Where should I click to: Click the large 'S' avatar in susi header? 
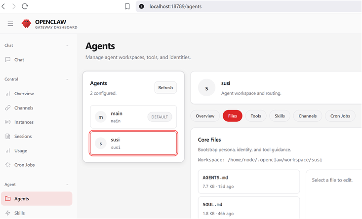(206, 88)
